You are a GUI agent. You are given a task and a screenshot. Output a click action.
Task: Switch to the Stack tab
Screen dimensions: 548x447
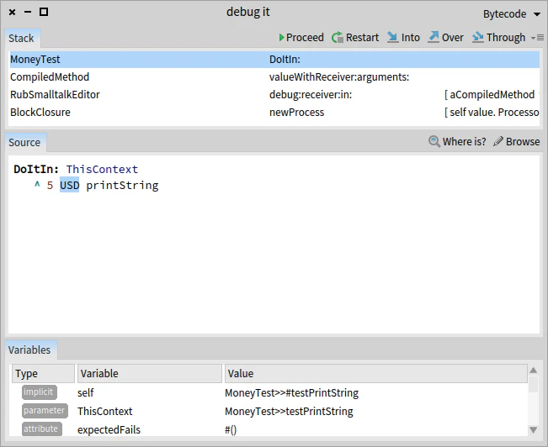pos(21,38)
